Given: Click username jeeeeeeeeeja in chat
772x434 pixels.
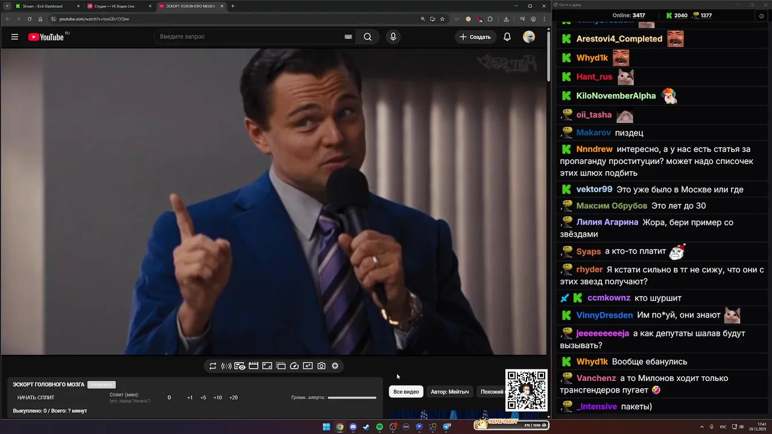Looking at the screenshot, I should click(603, 333).
